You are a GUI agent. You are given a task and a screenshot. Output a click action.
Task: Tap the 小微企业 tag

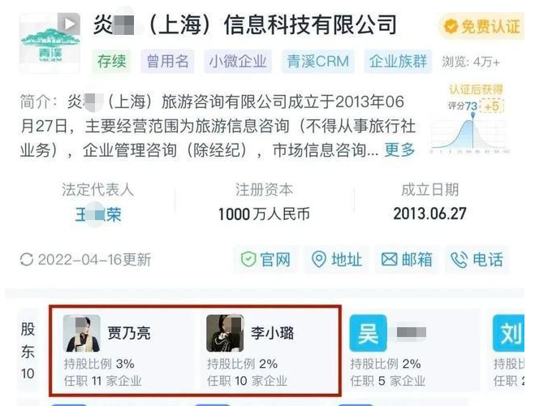tap(238, 62)
